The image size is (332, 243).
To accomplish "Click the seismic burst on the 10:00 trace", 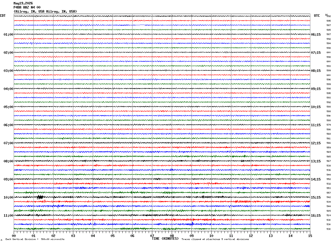I will (40, 197).
